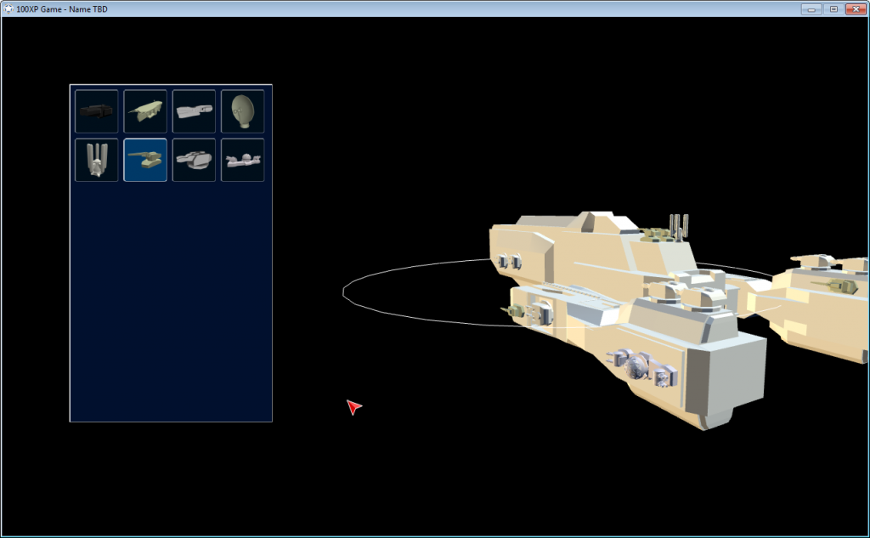Pick the gray elongated ship hull icon

tap(195, 111)
